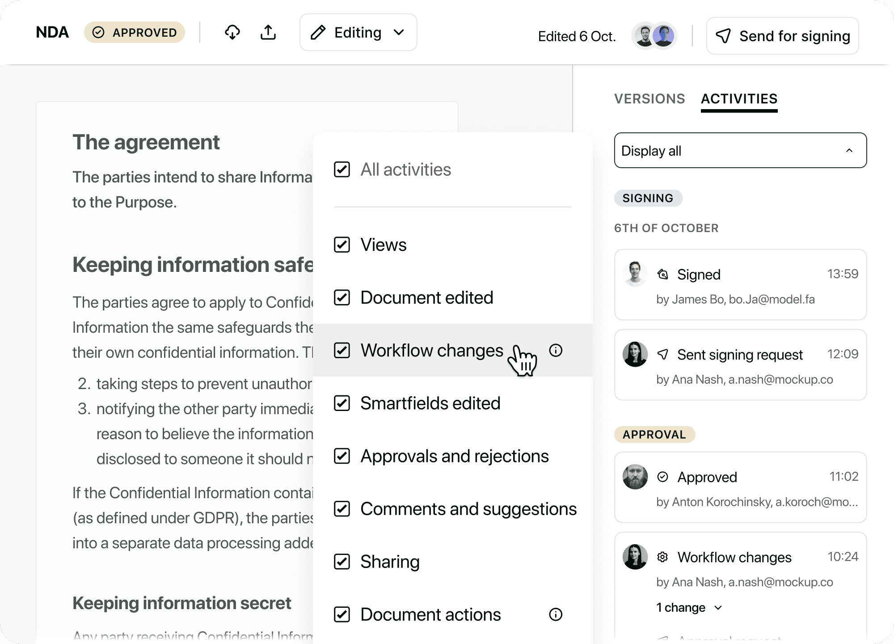Click the cloud download icon
The image size is (894, 644).
coord(232,32)
